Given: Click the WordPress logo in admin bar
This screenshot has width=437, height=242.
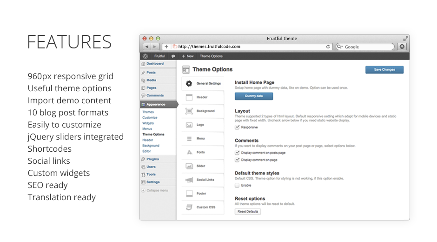Looking at the screenshot, I should pos(146,56).
